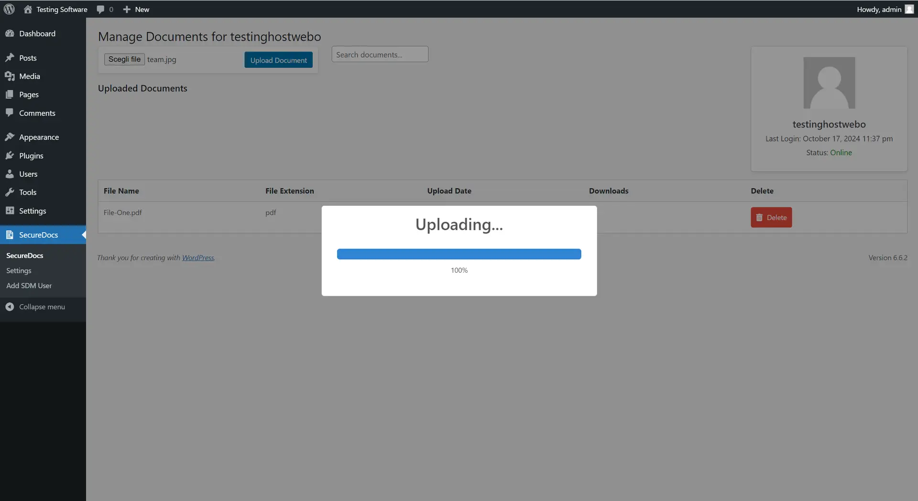
Task: Open the Media menu
Action: click(29, 76)
